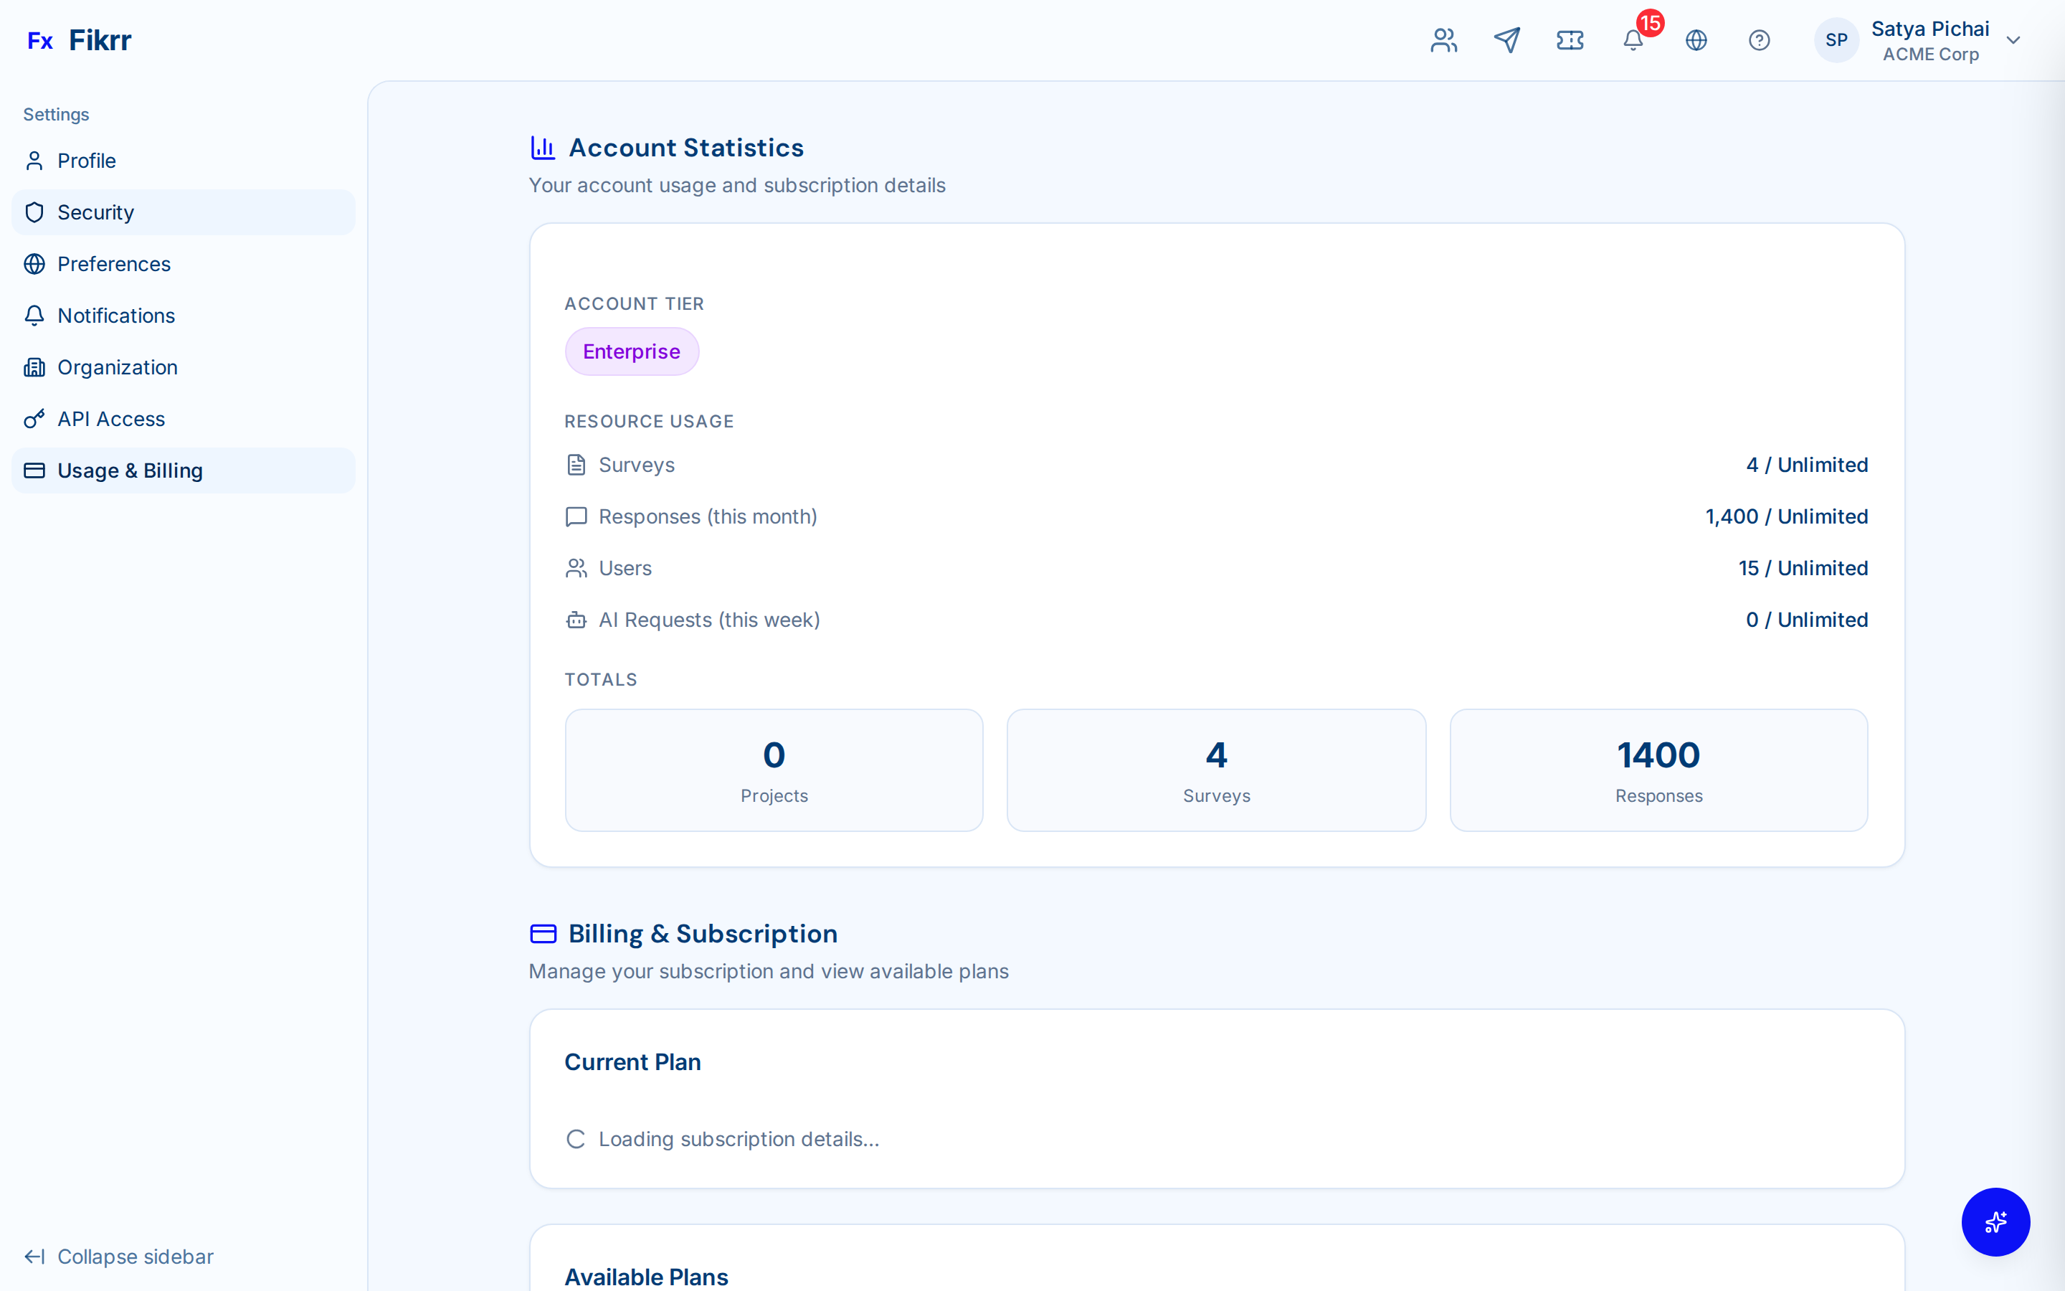Click the Enterprise tier badge
Viewport: 2065px width, 1291px height.
pyautogui.click(x=632, y=351)
